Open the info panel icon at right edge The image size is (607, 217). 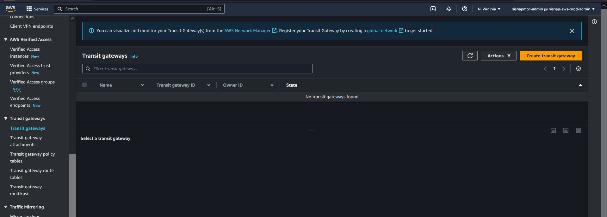[594, 22]
